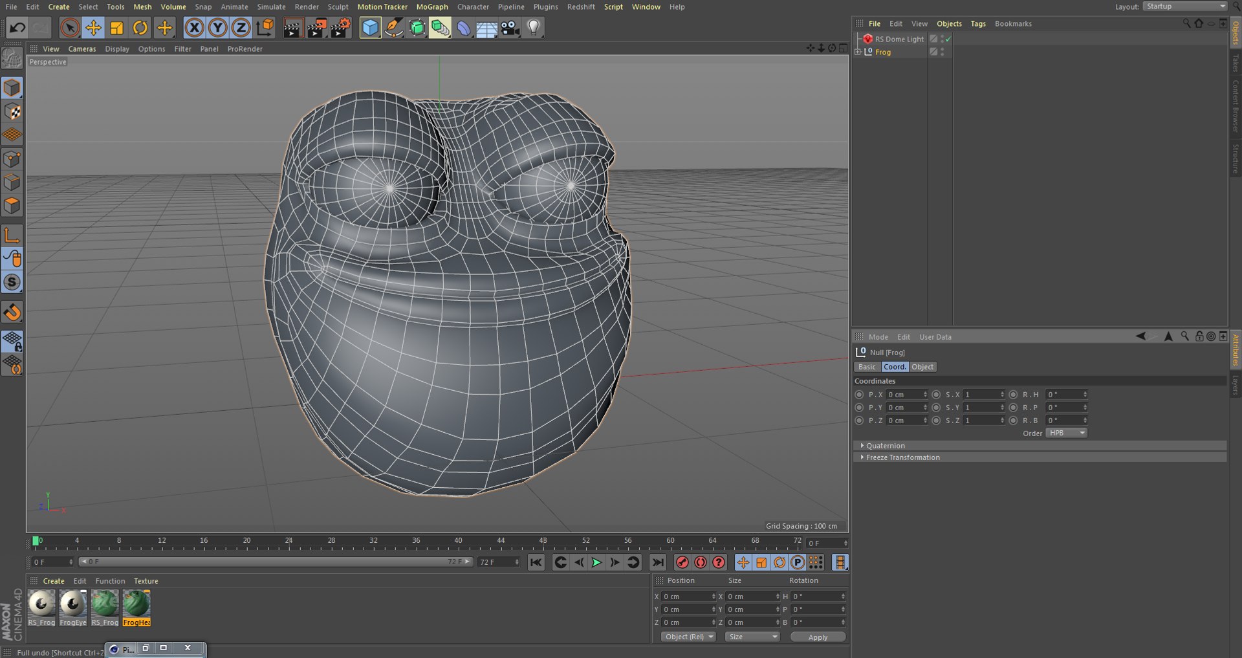1242x658 pixels.
Task: Click the Record Active Objects button
Action: tap(682, 562)
